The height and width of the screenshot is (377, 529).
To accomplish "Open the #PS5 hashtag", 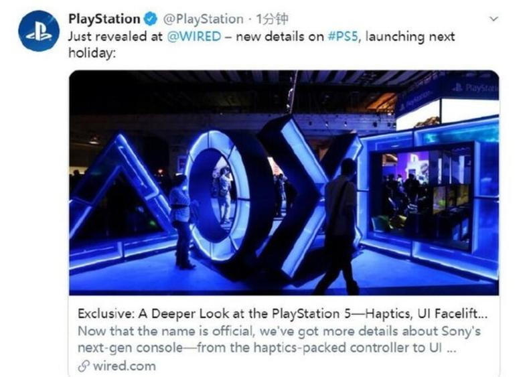I will (x=343, y=36).
